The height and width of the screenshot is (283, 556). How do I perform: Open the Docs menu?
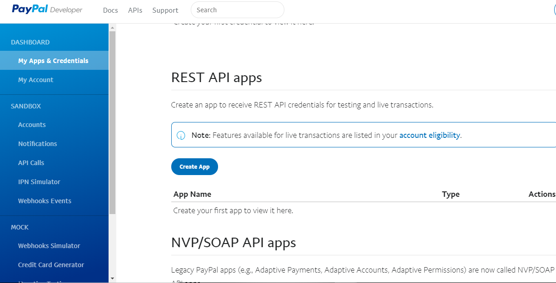[110, 10]
